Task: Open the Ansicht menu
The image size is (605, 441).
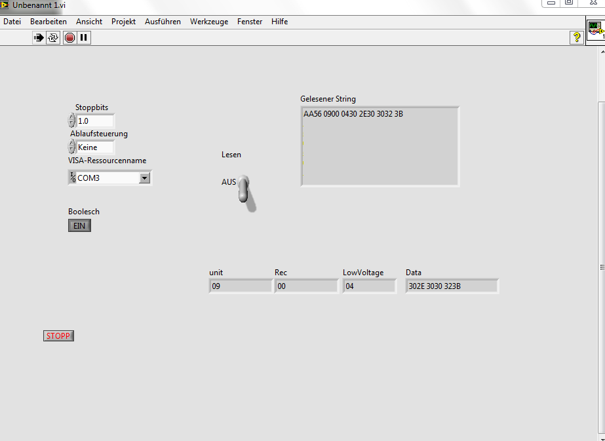Action: tap(89, 22)
